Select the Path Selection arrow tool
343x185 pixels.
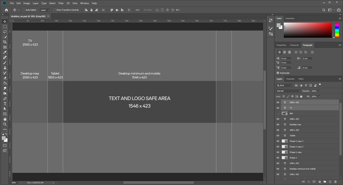pyautogui.click(x=5, y=109)
